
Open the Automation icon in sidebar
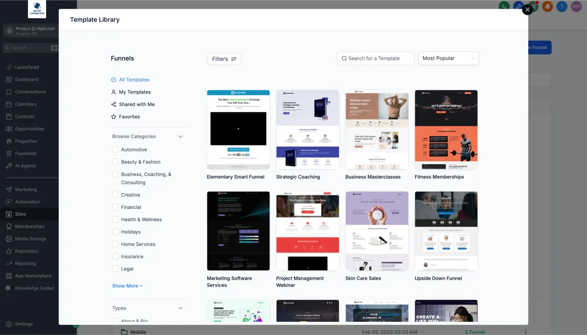(9, 202)
